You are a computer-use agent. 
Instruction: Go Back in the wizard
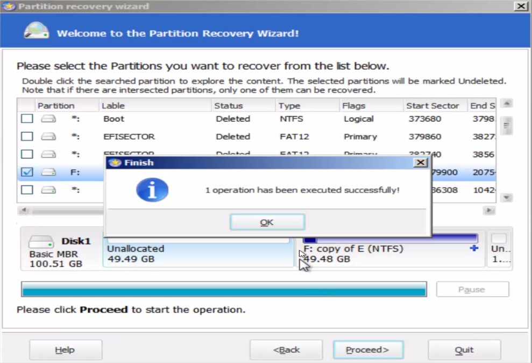coord(286,350)
